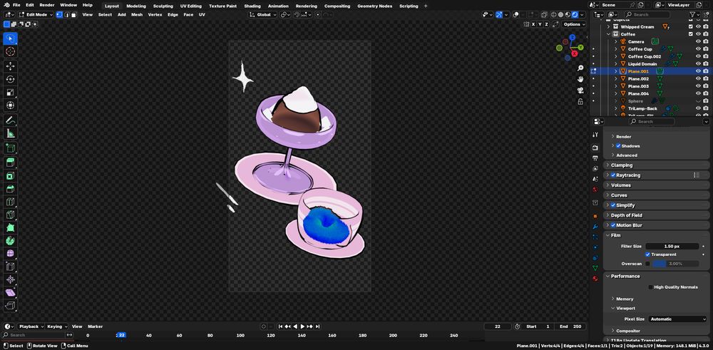
Task: Select the Measure tool
Action: click(x=10, y=133)
